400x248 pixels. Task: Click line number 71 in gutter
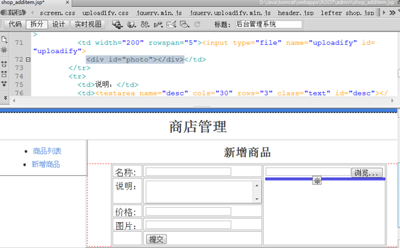[19, 43]
